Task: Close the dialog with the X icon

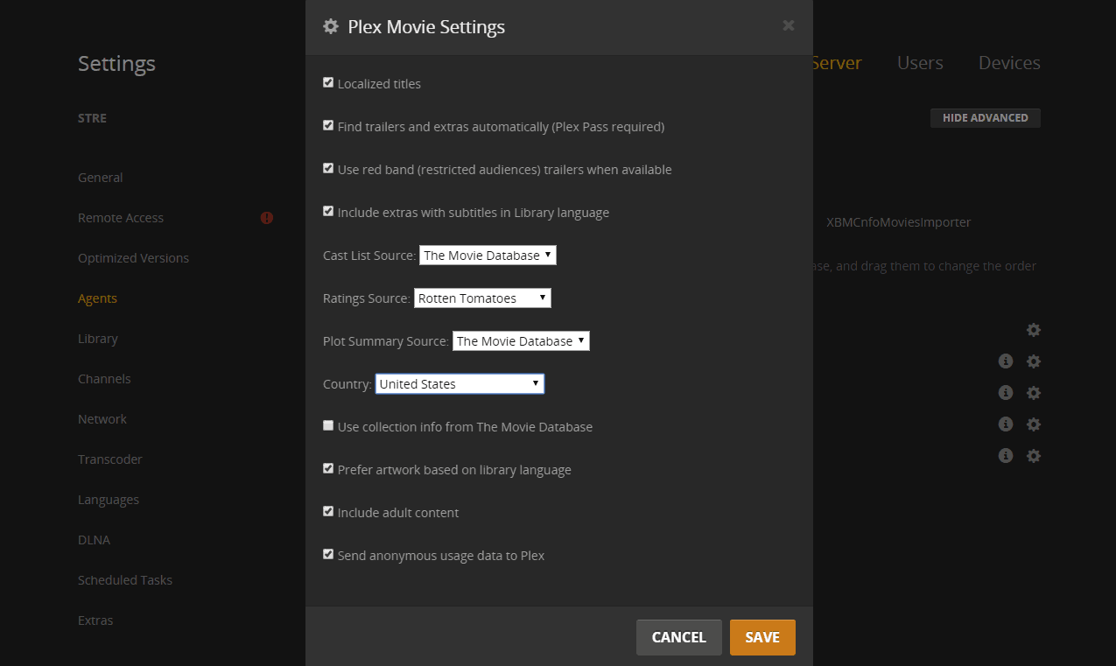Action: [789, 25]
